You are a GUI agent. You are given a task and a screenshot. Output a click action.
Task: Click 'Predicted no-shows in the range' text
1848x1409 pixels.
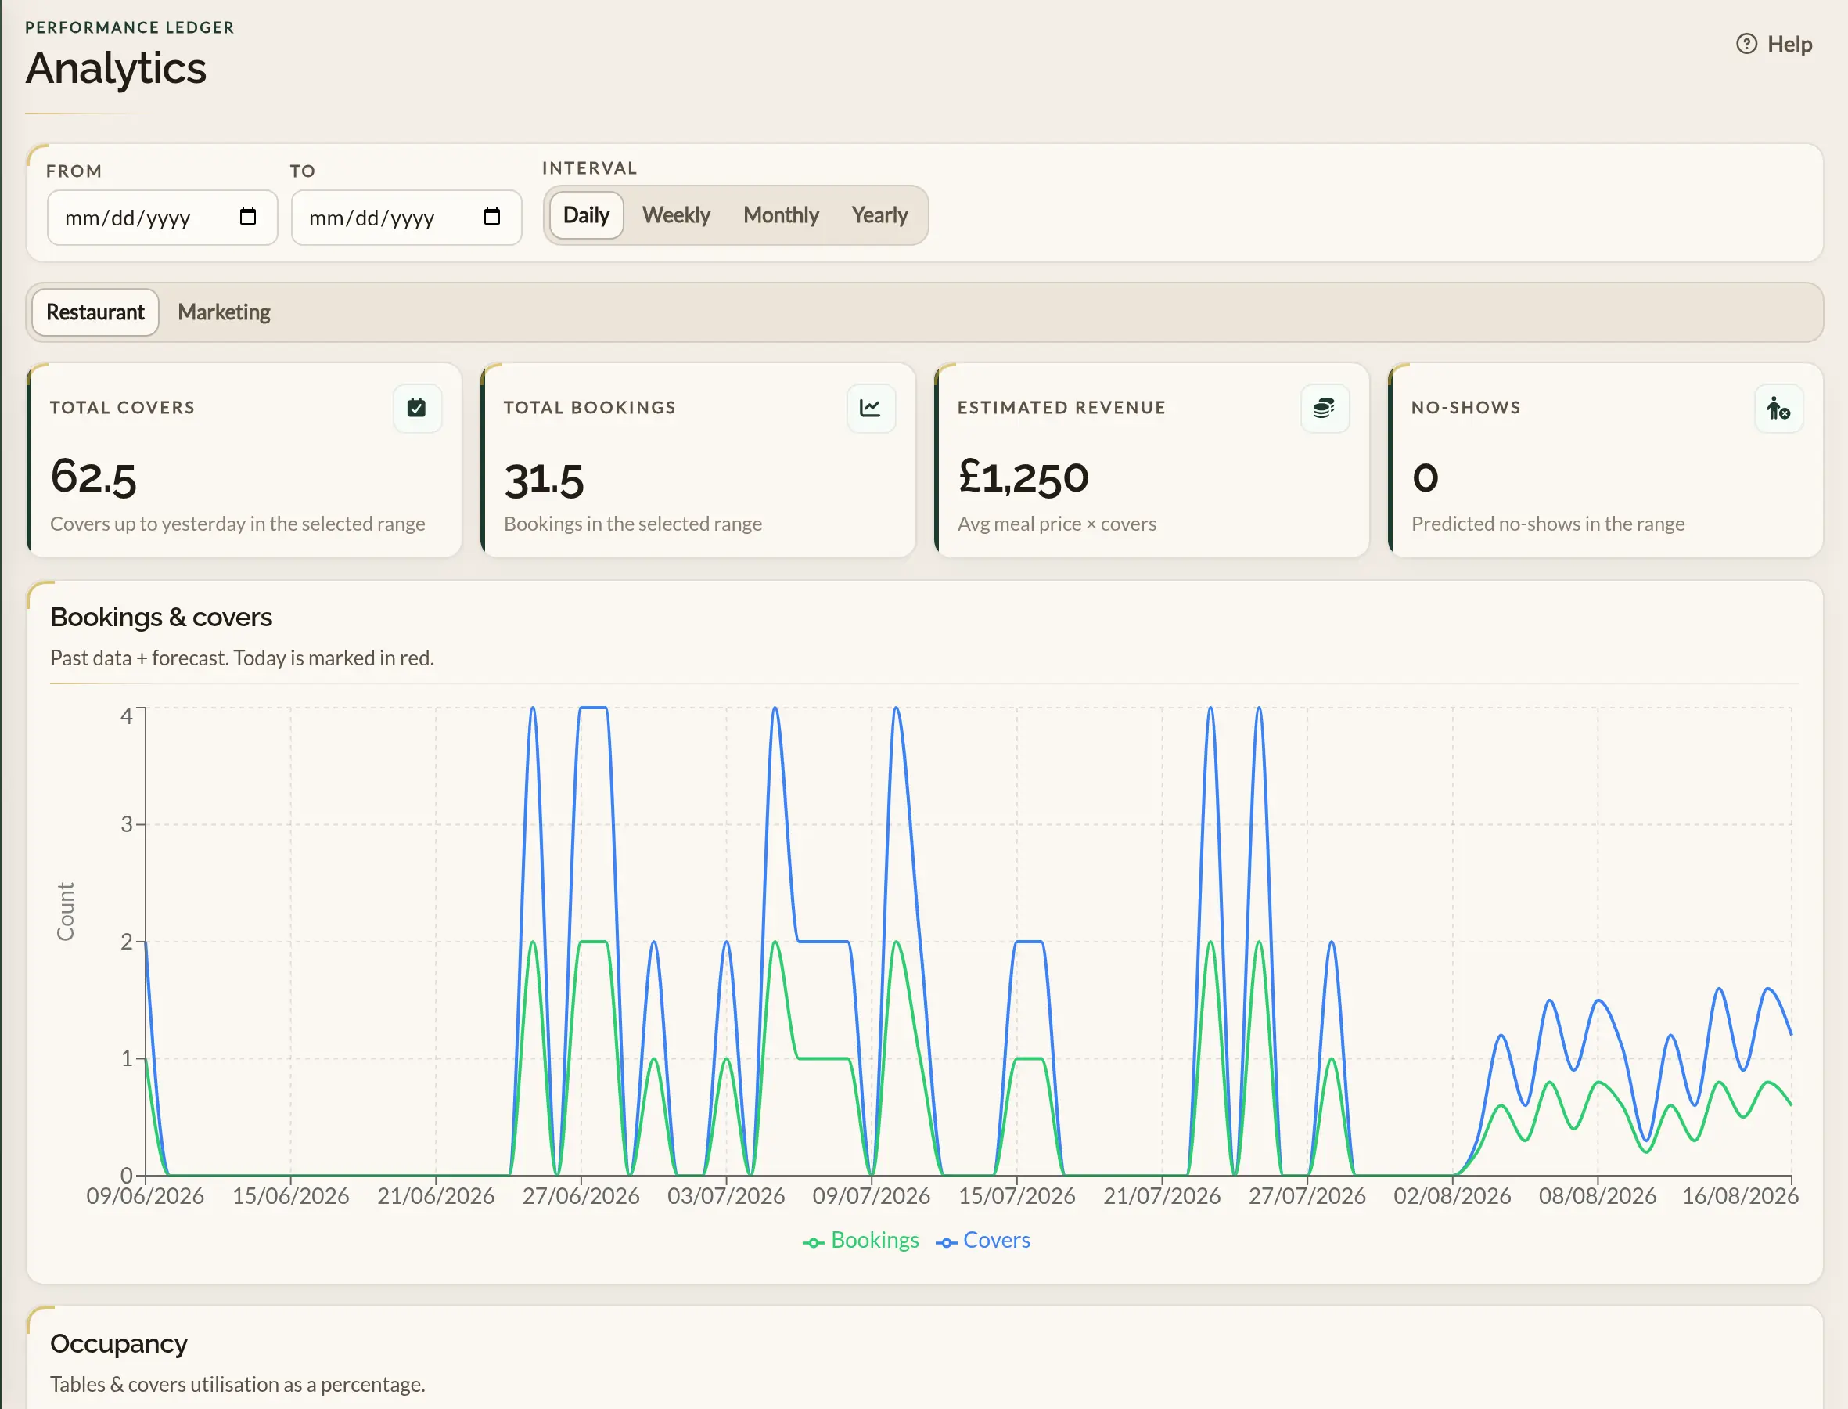(x=1547, y=524)
